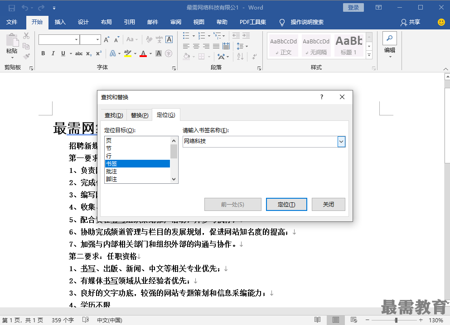Switch to the 插入 ribbon tab
This screenshot has width=450, height=325.
(60, 22)
